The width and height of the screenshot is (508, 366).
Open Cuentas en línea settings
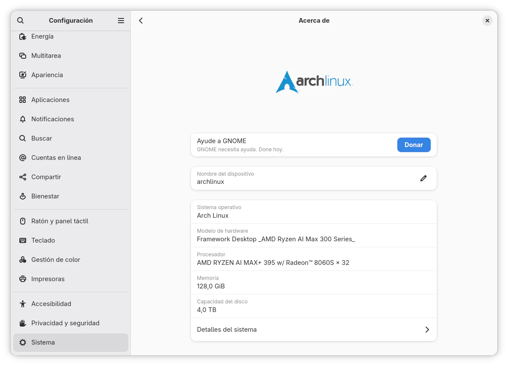click(x=56, y=158)
